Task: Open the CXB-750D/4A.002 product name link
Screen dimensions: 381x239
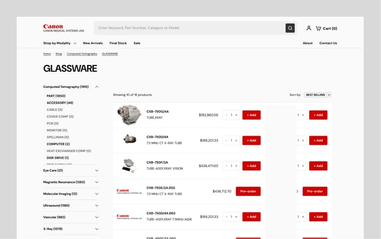Action: (x=161, y=213)
